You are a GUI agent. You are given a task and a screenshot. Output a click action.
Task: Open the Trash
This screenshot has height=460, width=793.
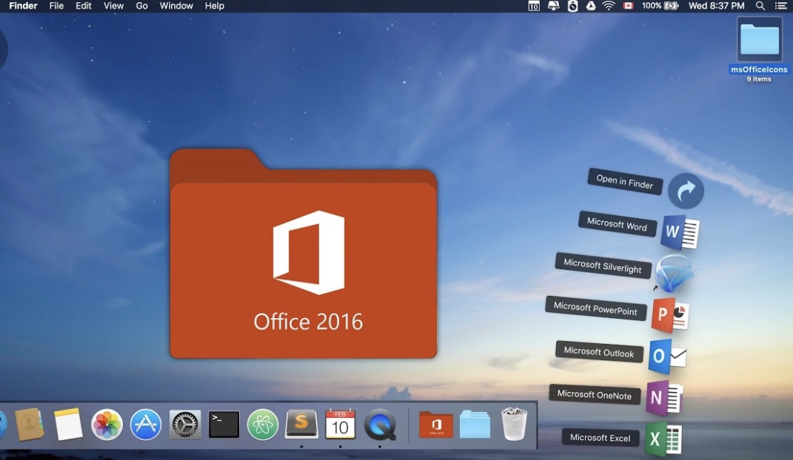click(x=512, y=423)
